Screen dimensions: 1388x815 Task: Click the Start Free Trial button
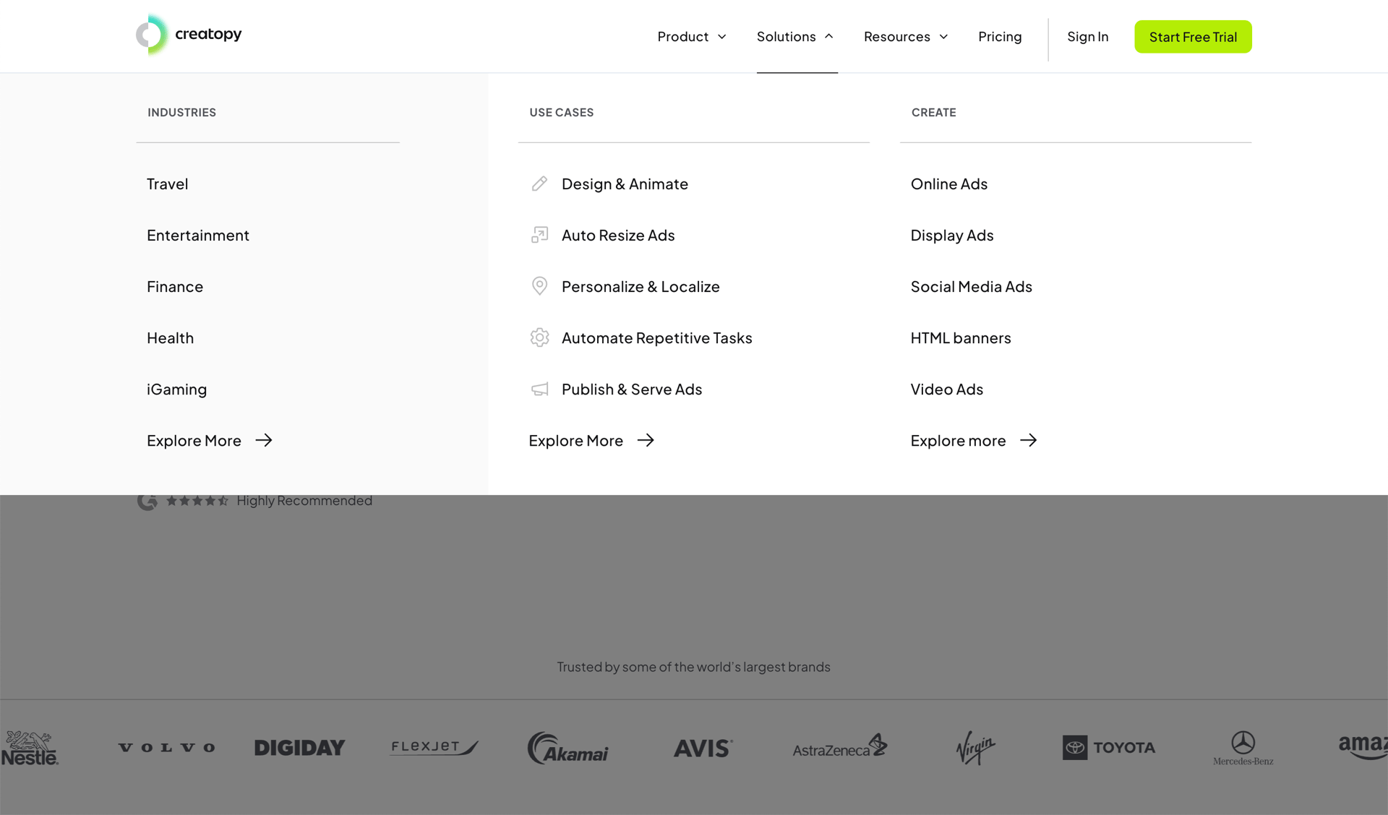1193,36
